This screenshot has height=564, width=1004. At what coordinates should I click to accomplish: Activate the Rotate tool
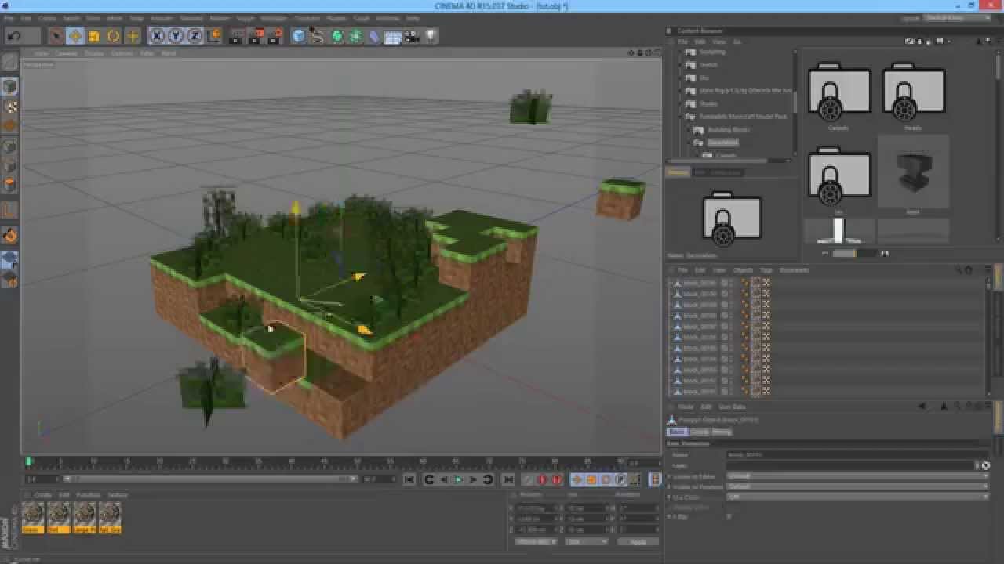[x=113, y=36]
